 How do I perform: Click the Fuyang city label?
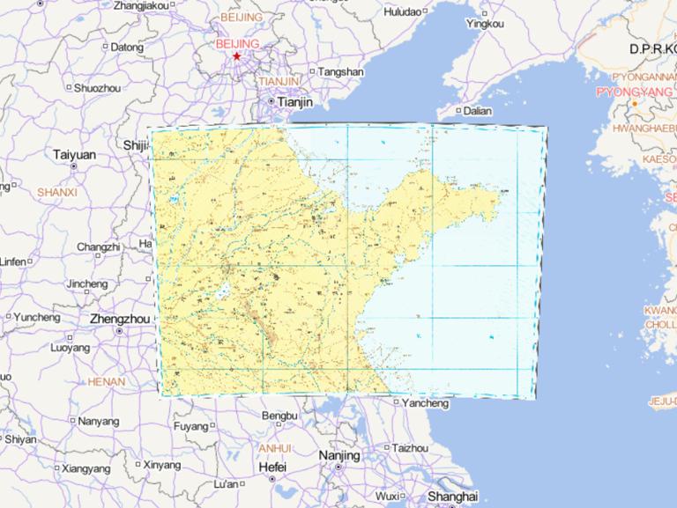coord(190,426)
